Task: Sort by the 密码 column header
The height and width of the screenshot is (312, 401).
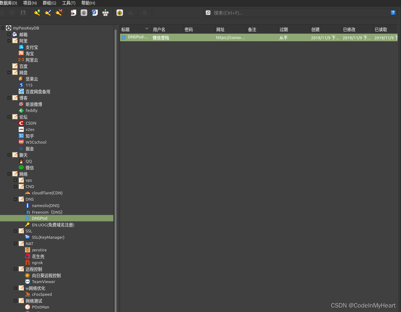Action: click(199, 29)
